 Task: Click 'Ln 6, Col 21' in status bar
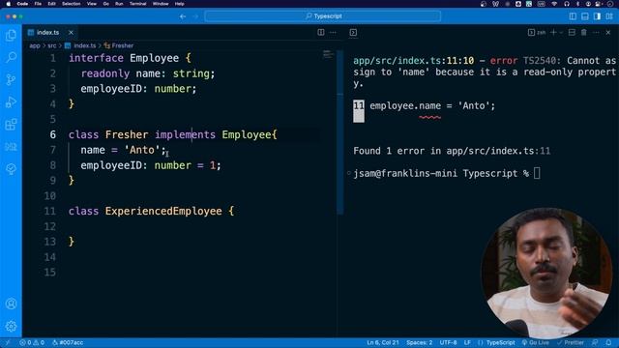[x=383, y=342]
